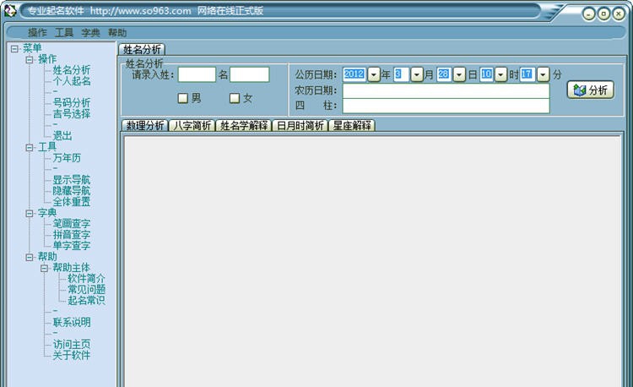Click 显示导航 in the sidebar tree
The height and width of the screenshot is (387, 633).
pos(72,180)
